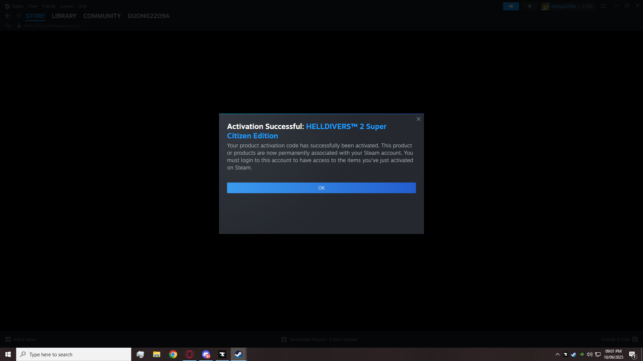Image resolution: width=643 pixels, height=361 pixels.
Task: Click the volume icon in tray
Action: [x=589, y=354]
